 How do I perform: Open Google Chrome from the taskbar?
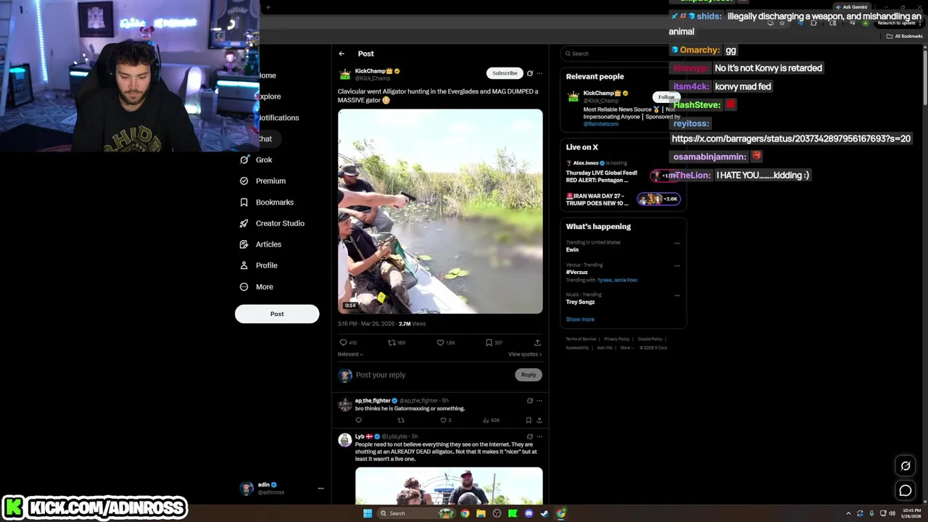[465, 513]
